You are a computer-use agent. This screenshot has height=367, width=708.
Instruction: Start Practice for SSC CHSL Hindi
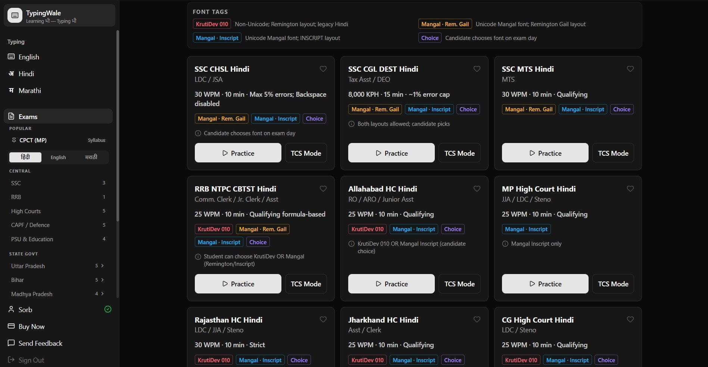click(x=238, y=153)
